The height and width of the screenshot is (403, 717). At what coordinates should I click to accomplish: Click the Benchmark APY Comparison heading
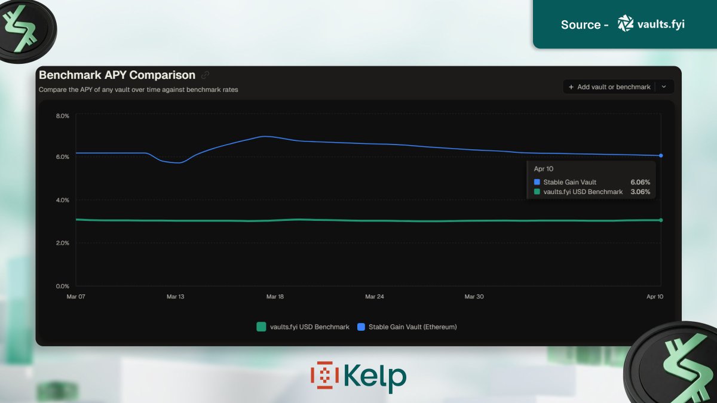pyautogui.click(x=117, y=75)
